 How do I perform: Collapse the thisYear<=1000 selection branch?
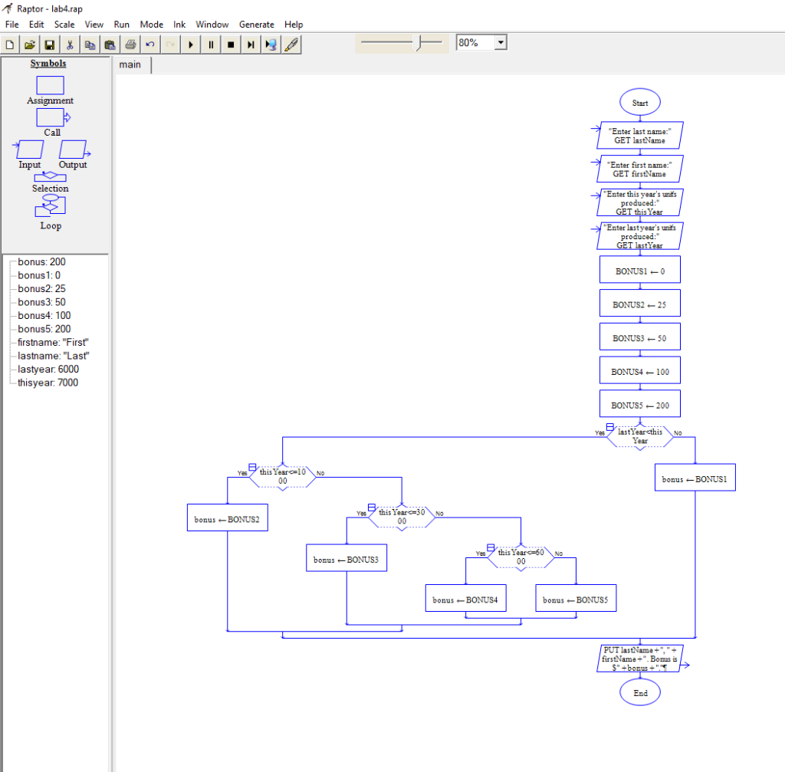(253, 467)
